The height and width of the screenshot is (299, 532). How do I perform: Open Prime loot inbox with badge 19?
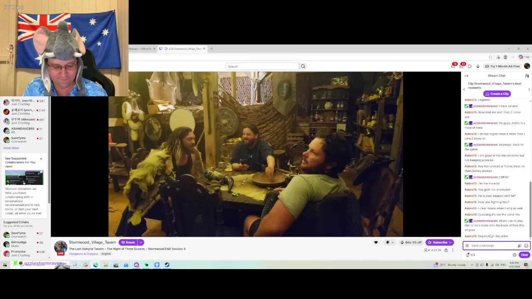pyautogui.click(x=453, y=66)
